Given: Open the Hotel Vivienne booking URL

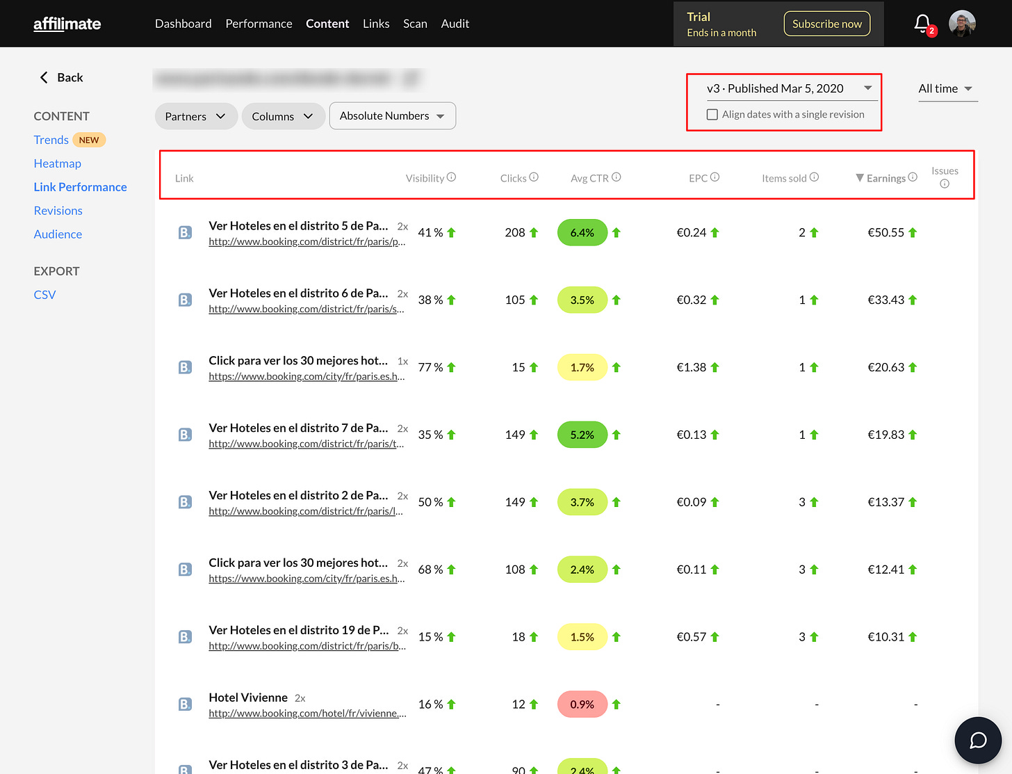Looking at the screenshot, I should [307, 713].
